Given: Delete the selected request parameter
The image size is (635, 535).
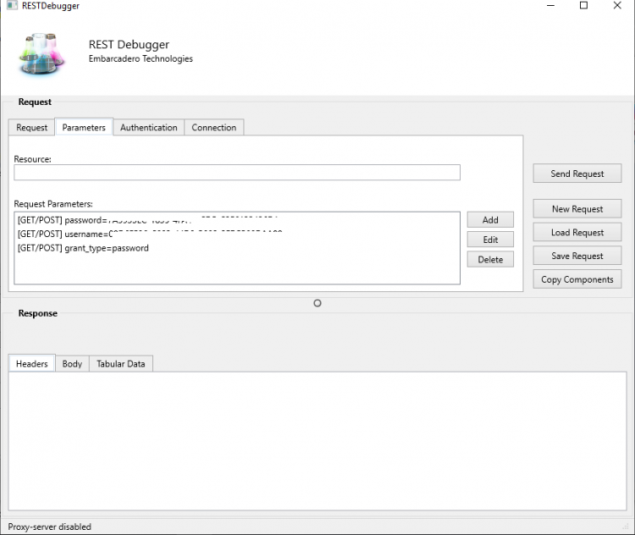Looking at the screenshot, I should pyautogui.click(x=490, y=259).
